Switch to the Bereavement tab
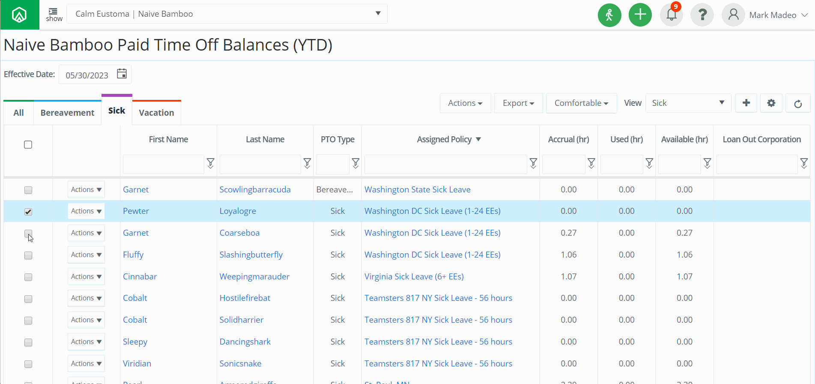The image size is (815, 384). pyautogui.click(x=67, y=113)
